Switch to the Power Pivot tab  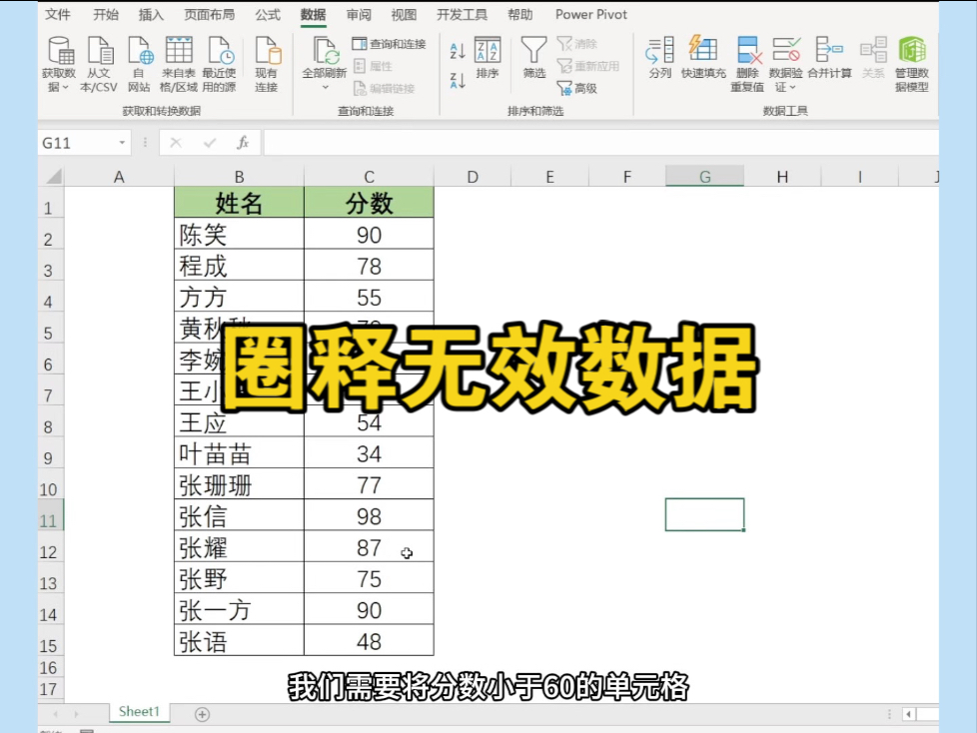[591, 14]
